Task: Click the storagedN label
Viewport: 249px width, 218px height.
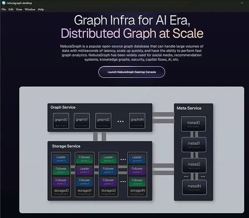Action: (x=138, y=190)
